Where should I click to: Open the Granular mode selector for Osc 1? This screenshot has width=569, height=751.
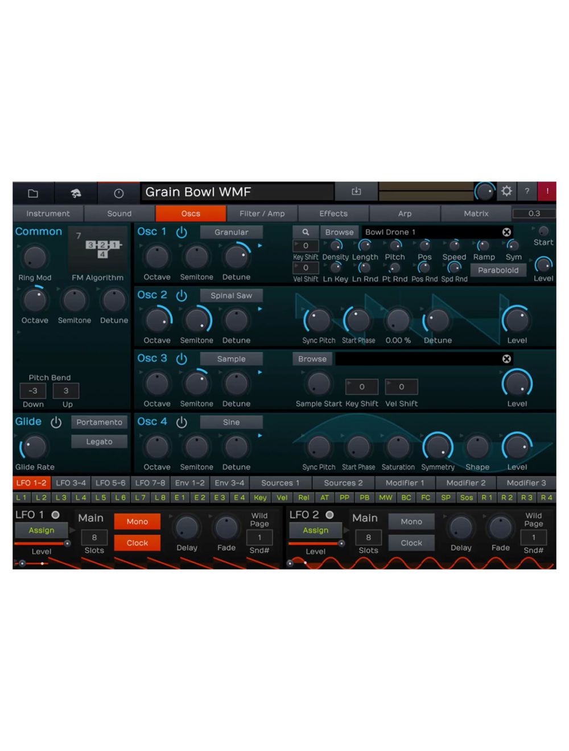[232, 232]
